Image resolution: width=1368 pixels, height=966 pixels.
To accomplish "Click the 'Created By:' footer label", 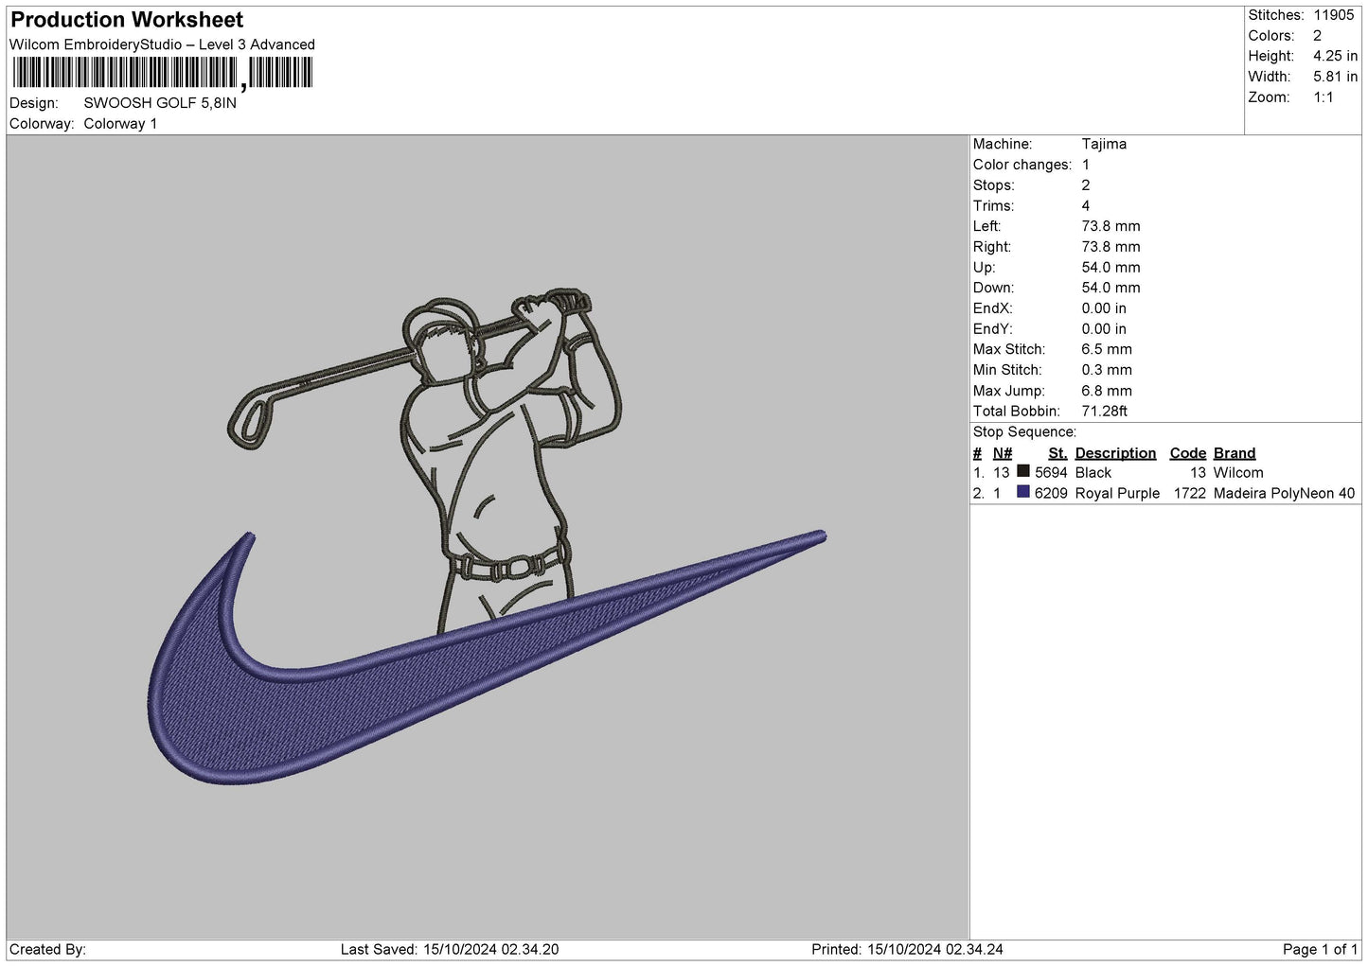I will coord(48,950).
